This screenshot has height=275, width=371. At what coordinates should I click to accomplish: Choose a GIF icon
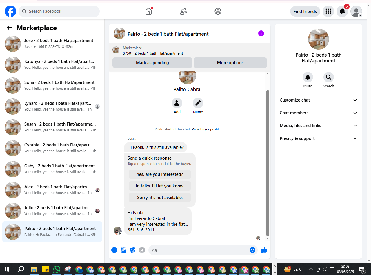click(x=142, y=250)
